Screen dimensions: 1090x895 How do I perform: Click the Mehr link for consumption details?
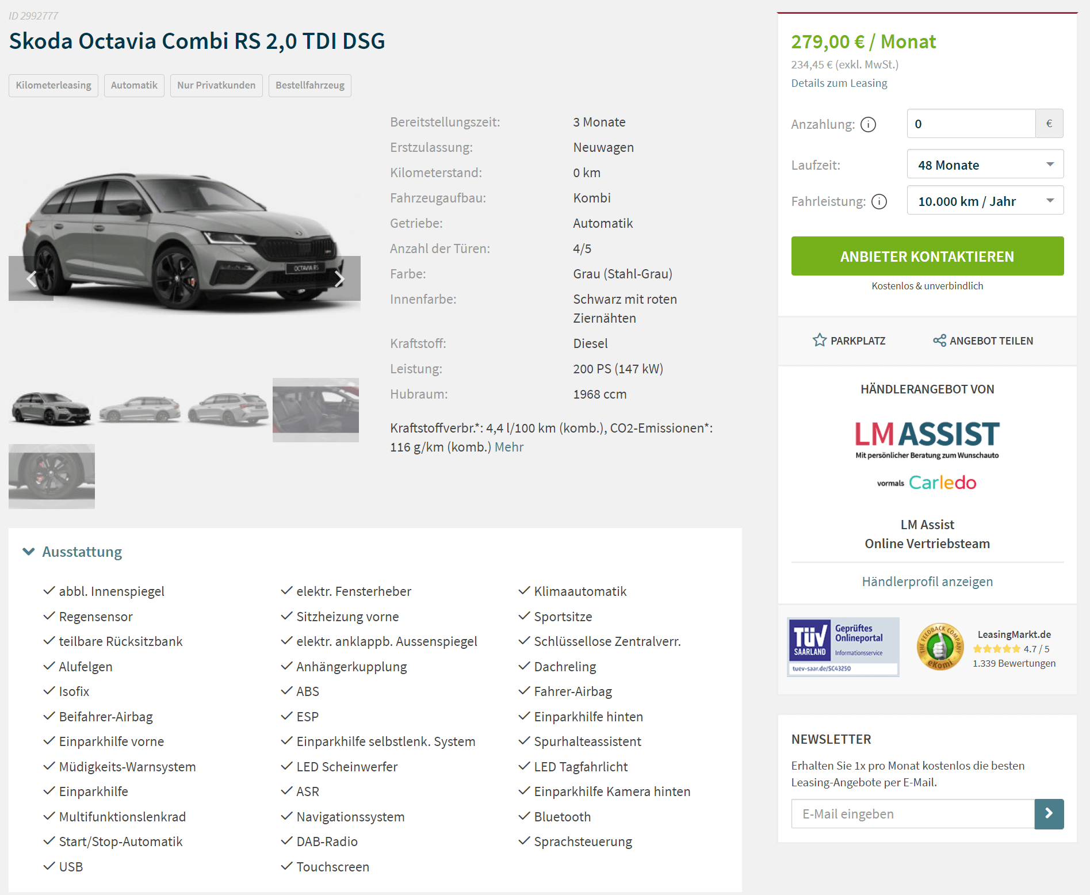pyautogui.click(x=509, y=447)
